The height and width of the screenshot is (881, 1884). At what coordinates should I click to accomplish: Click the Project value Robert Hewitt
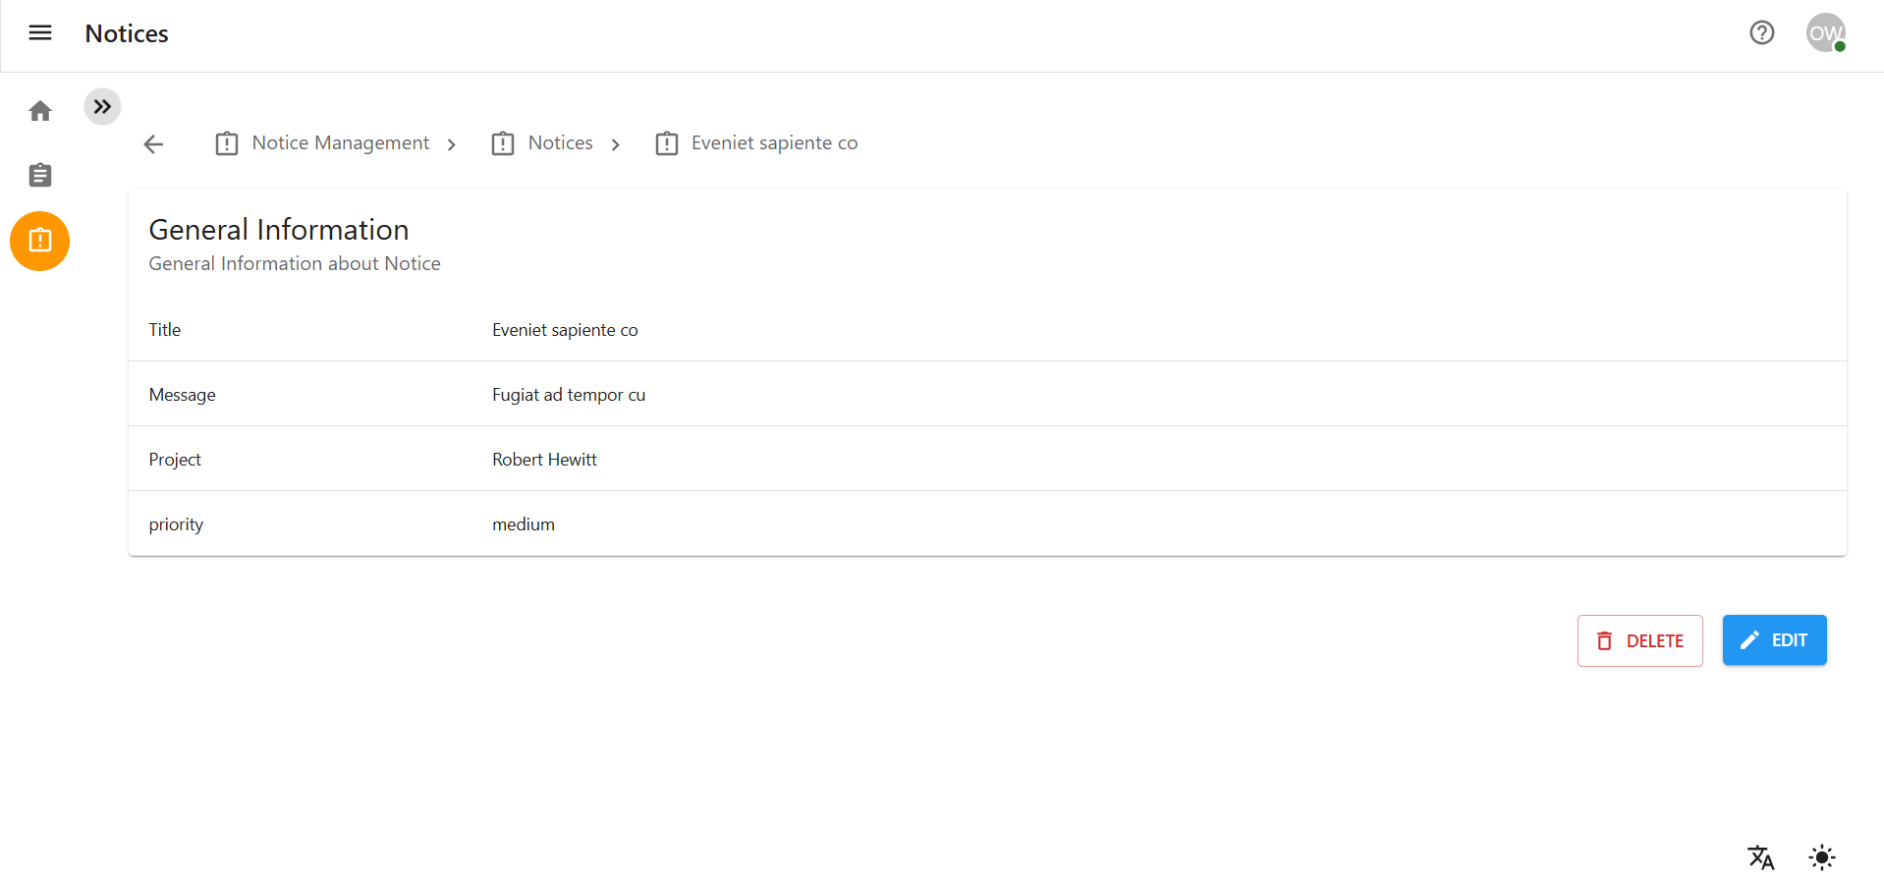click(544, 460)
